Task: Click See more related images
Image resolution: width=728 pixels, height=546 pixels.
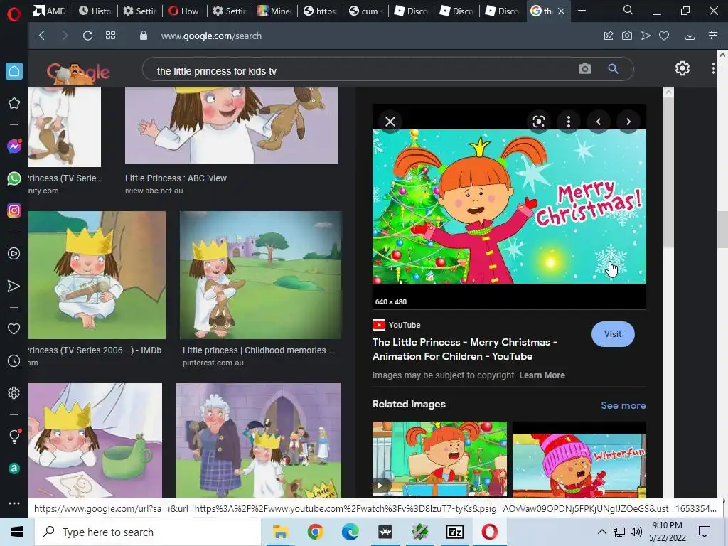Action: [623, 405]
